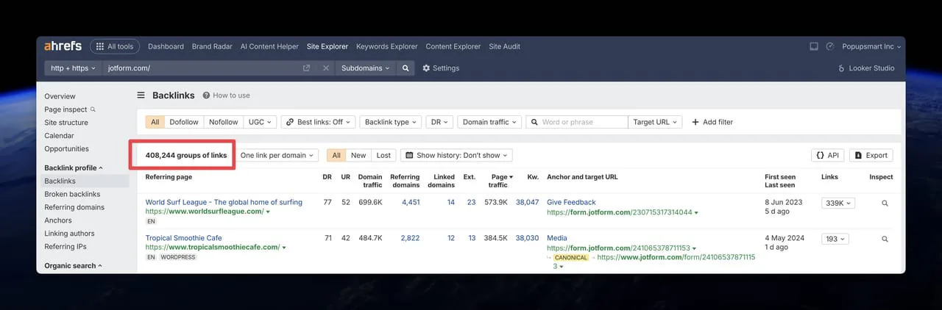Open 339K links dropdown
Image resolution: width=942 pixels, height=310 pixels.
[838, 203]
